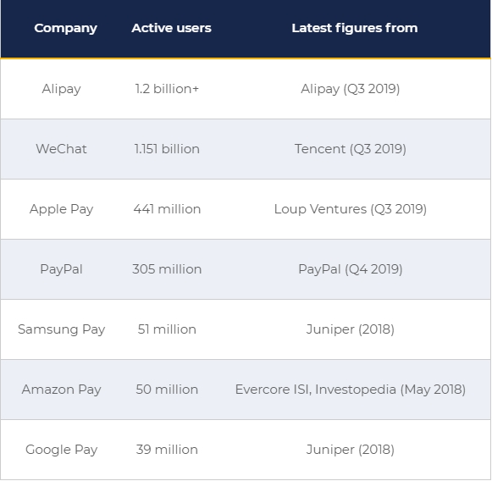This screenshot has width=492, height=481.
Task: Click the Latest figures from header
Action: (355, 28)
